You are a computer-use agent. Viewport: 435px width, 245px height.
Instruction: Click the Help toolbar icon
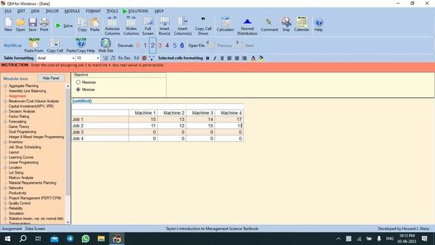pos(319,24)
